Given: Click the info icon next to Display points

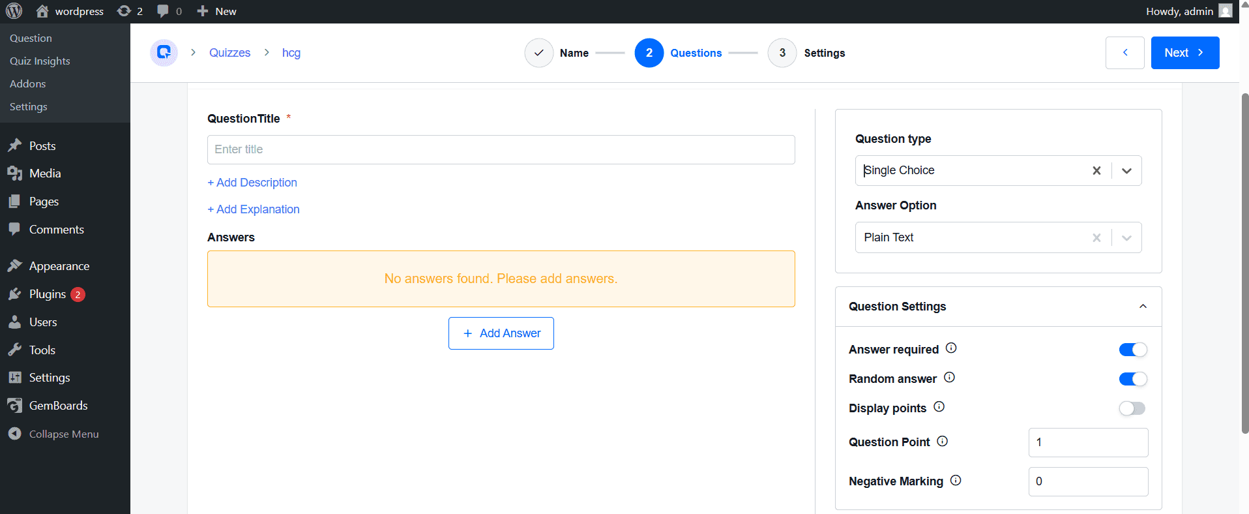Looking at the screenshot, I should tap(939, 407).
